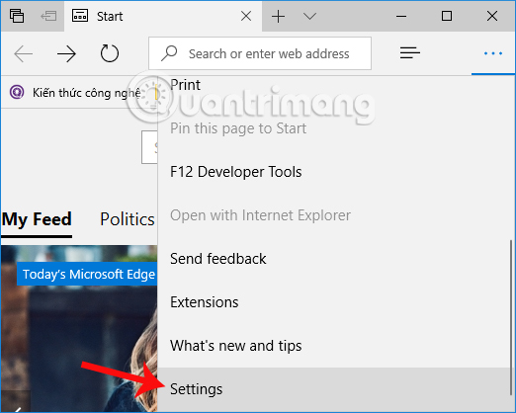Click the menu's vertical scrollbar

tap(511, 317)
